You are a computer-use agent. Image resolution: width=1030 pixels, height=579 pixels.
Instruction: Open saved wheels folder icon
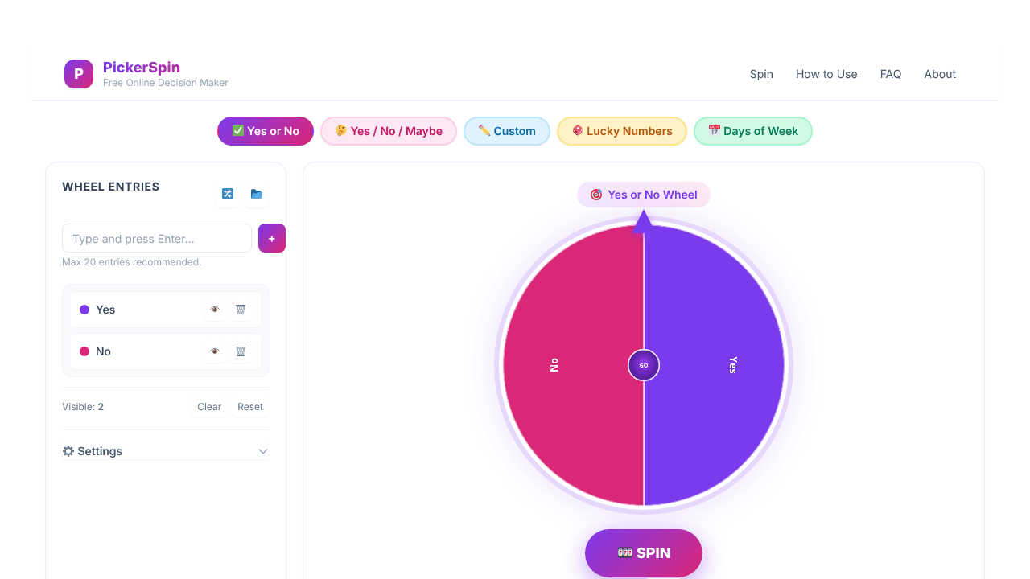click(257, 194)
